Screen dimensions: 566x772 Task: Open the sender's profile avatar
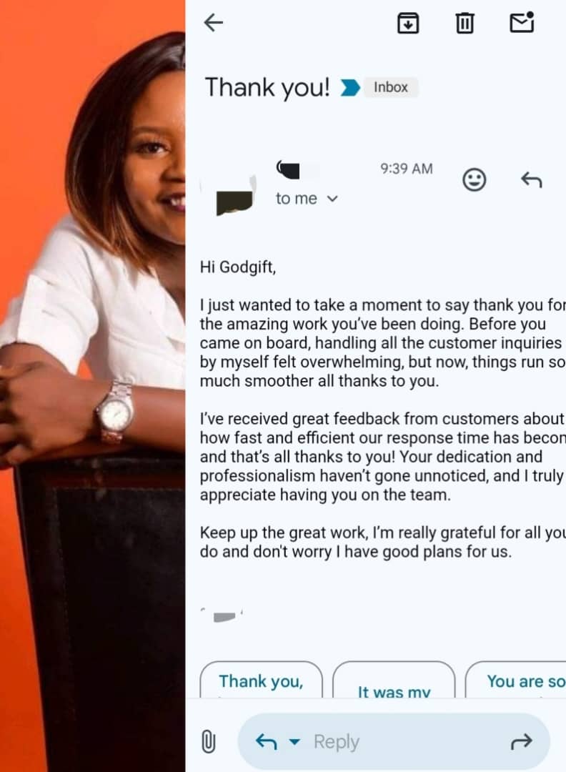tap(235, 199)
